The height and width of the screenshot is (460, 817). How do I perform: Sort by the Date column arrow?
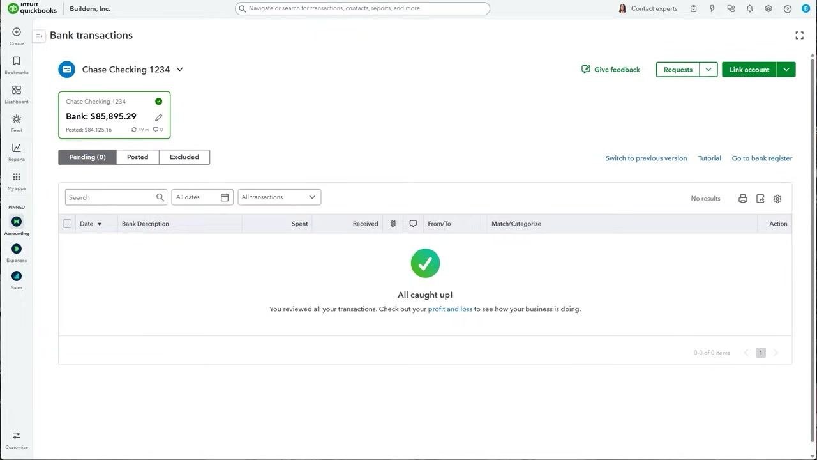coord(100,224)
